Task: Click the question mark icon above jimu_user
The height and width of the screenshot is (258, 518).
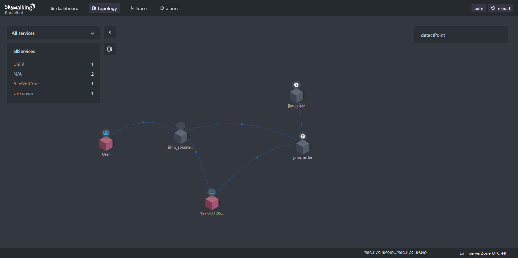Action: (296, 85)
